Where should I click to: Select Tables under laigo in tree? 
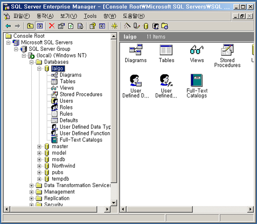click(68, 81)
